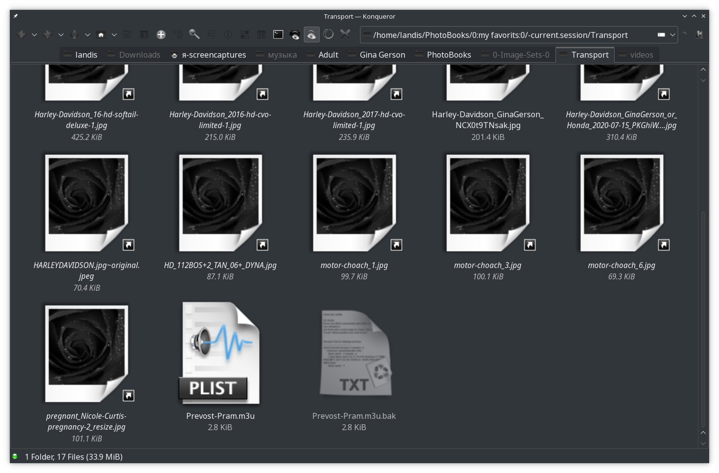
Task: Reload the current folder view
Action: coord(328,34)
